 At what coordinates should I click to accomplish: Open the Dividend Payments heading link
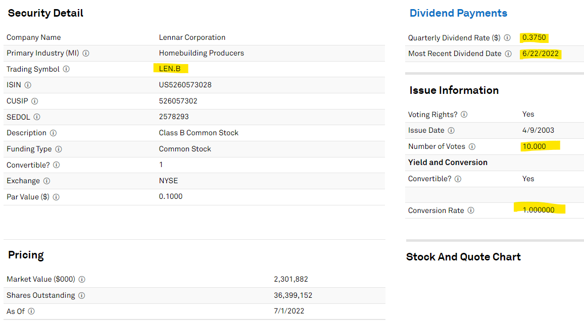point(458,13)
